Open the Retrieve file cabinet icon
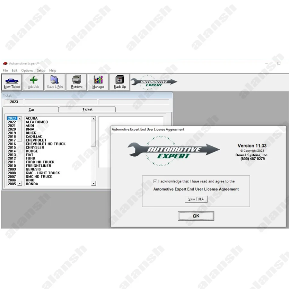The image size is (289, 289). pyautogui.click(x=76, y=79)
